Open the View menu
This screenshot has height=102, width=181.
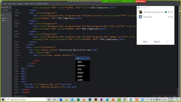(14, 4)
